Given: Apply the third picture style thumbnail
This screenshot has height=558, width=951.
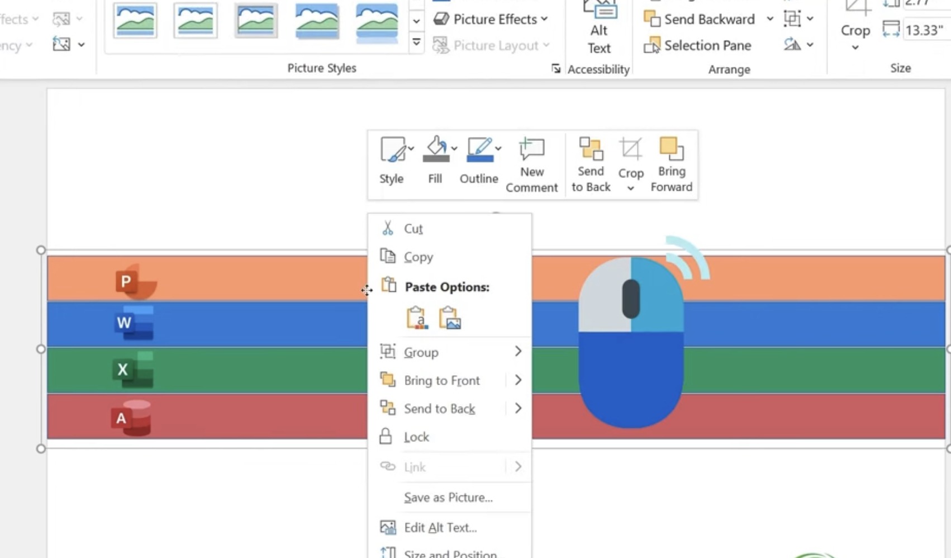Looking at the screenshot, I should [256, 21].
